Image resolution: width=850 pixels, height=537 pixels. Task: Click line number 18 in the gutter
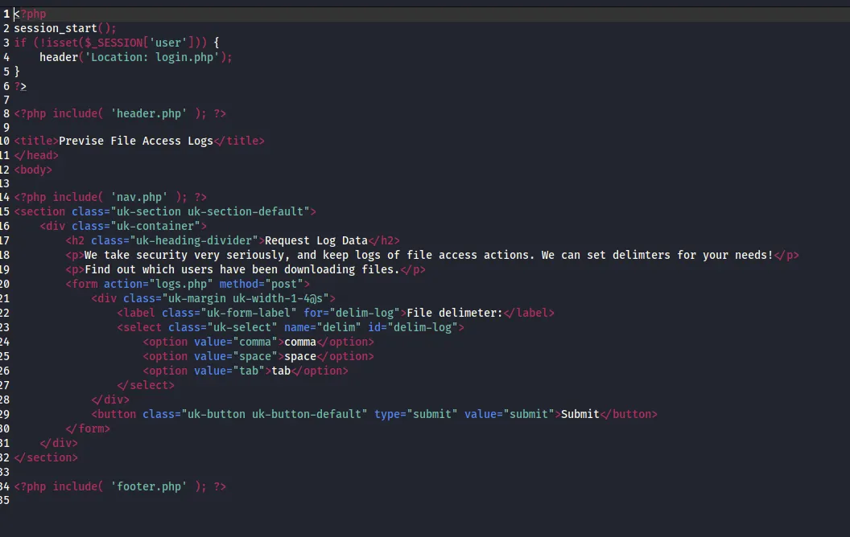6,255
